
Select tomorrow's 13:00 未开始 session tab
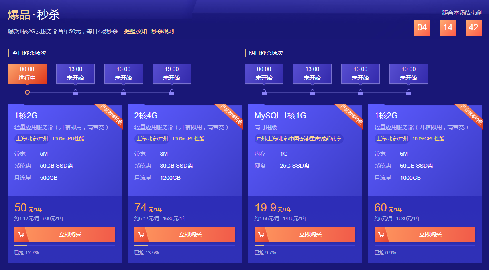[312, 74]
